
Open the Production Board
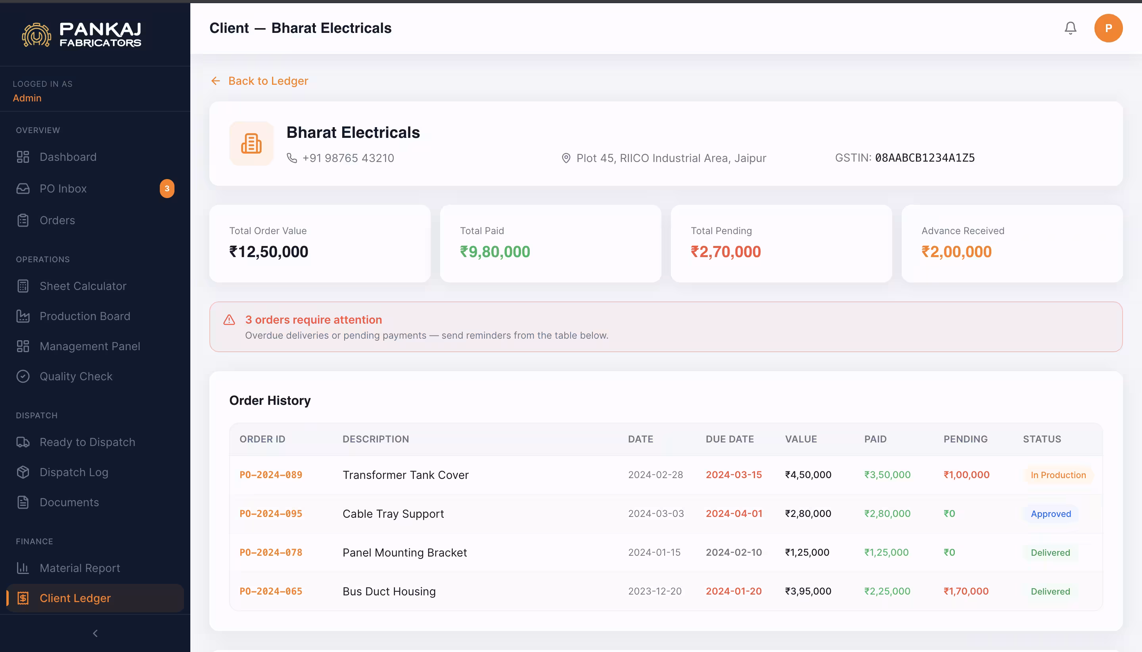(85, 316)
